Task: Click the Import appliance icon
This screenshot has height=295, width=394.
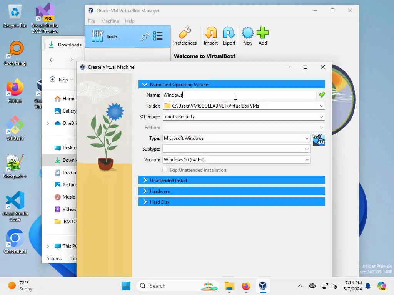Action: click(x=210, y=36)
